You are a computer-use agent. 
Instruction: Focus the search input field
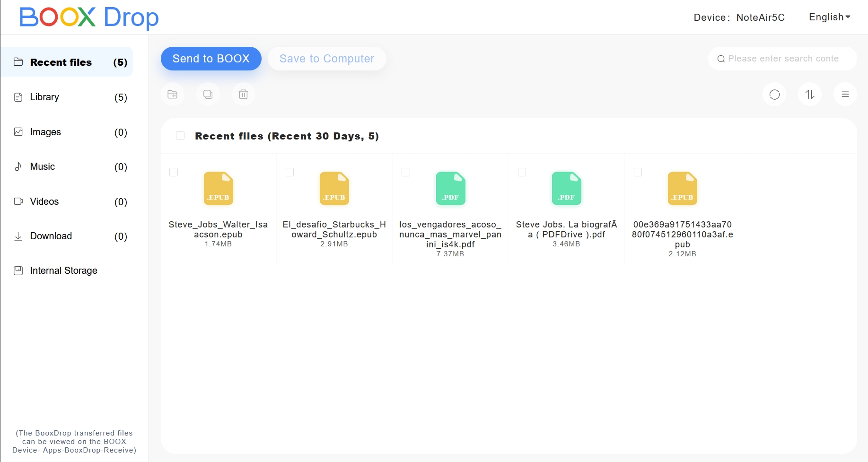click(783, 59)
